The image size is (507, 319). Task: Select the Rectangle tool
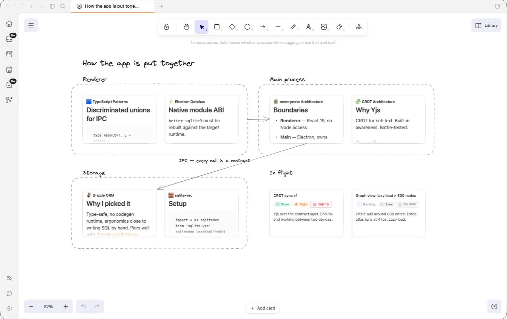pos(217,27)
